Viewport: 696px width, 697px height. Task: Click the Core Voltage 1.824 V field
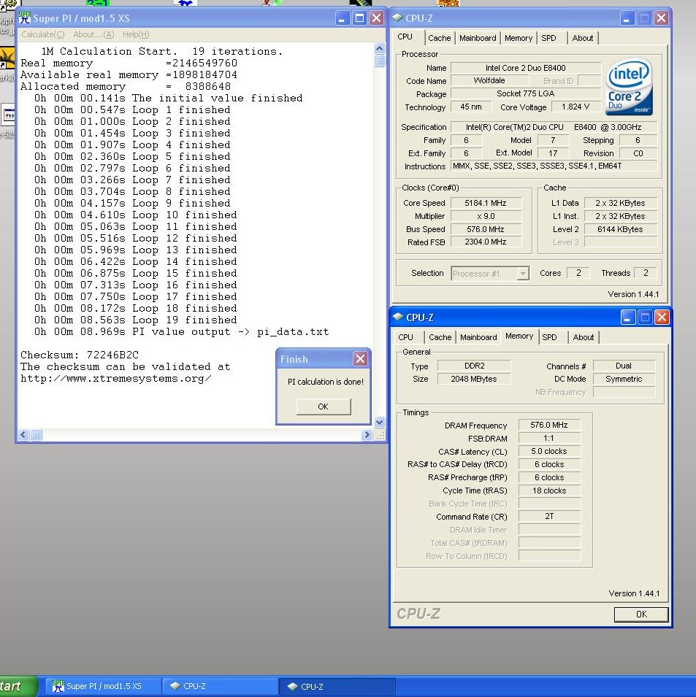click(575, 107)
